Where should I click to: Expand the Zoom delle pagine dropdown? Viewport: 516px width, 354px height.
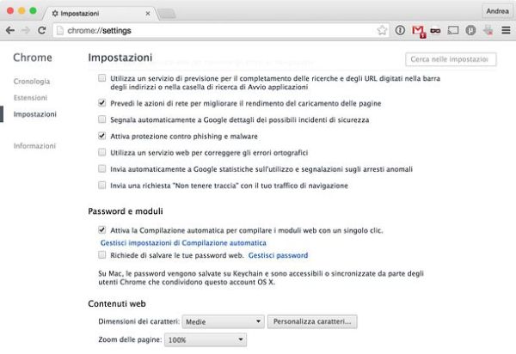coord(213,340)
